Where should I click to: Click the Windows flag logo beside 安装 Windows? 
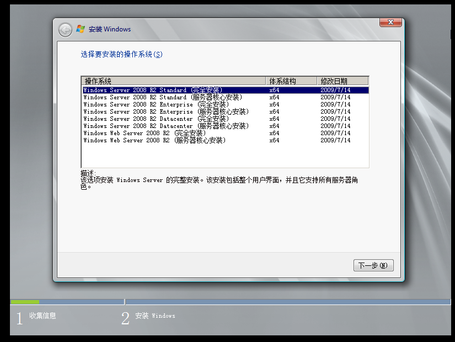81,29
